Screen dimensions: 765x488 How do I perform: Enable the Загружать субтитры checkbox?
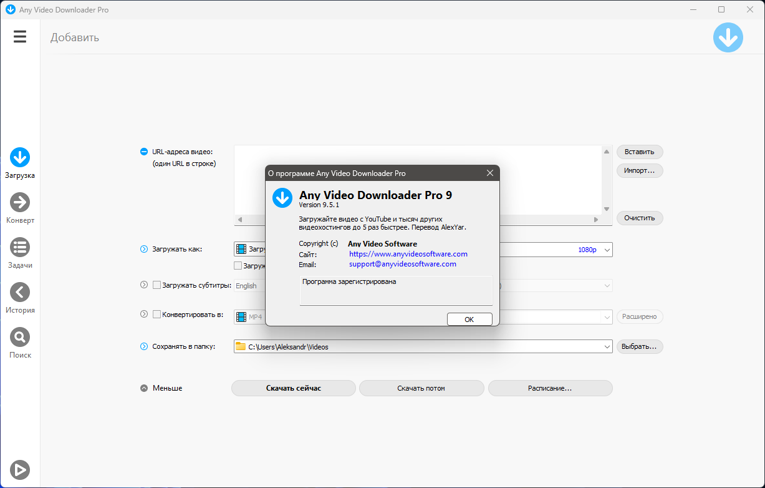pyautogui.click(x=157, y=285)
